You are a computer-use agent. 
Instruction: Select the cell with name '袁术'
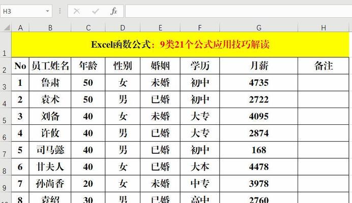tap(50, 99)
